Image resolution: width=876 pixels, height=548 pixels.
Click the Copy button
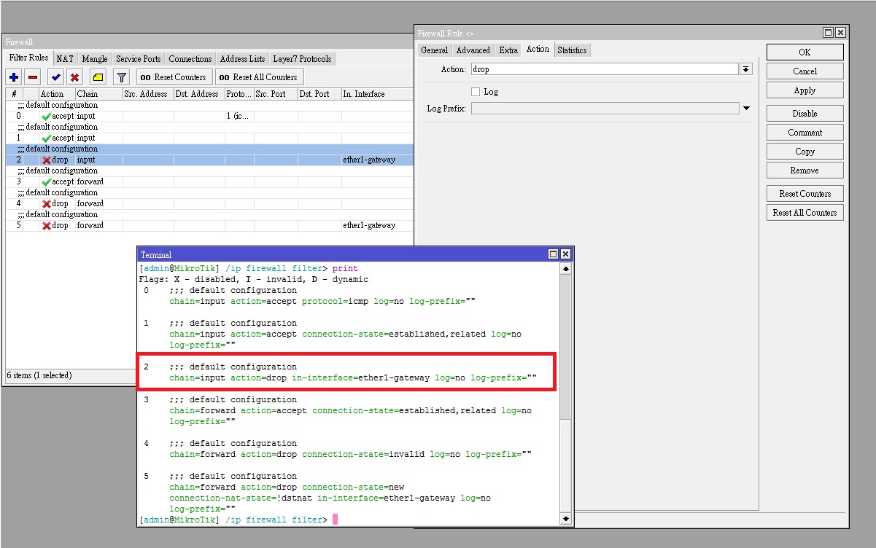coord(805,152)
